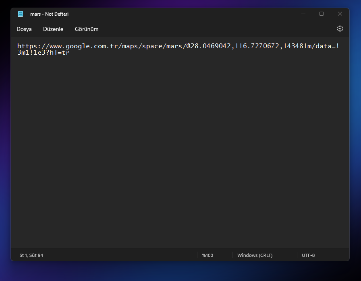Minimize the Not Defteri window

303,14
